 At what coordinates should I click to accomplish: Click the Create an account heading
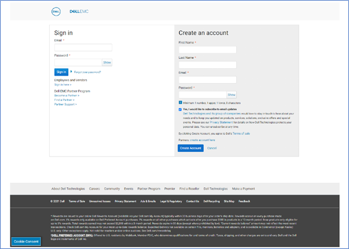click(203, 33)
